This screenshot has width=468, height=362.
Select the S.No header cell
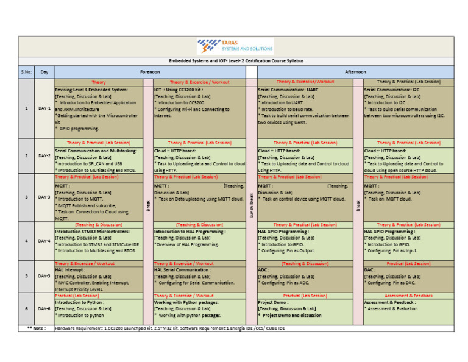(x=26, y=72)
